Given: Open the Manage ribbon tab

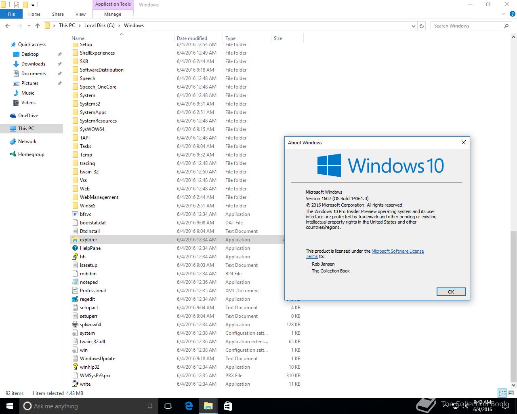Looking at the screenshot, I should click(113, 14).
